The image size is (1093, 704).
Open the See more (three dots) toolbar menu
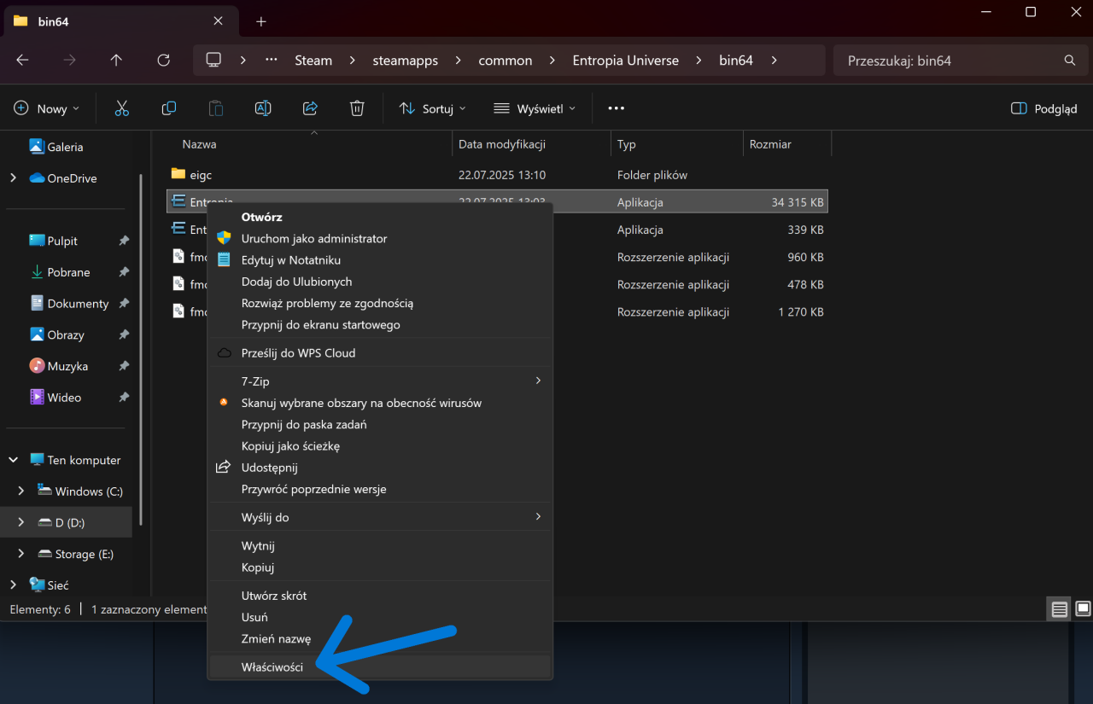point(617,108)
